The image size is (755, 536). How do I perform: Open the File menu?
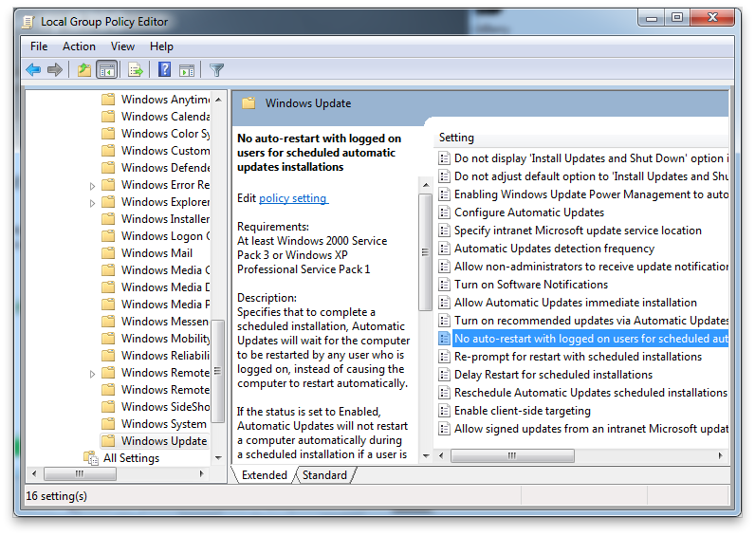[39, 46]
